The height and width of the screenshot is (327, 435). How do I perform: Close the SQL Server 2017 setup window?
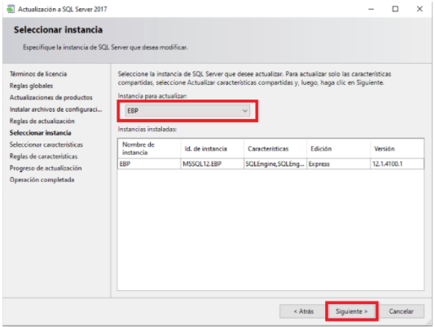[420, 9]
